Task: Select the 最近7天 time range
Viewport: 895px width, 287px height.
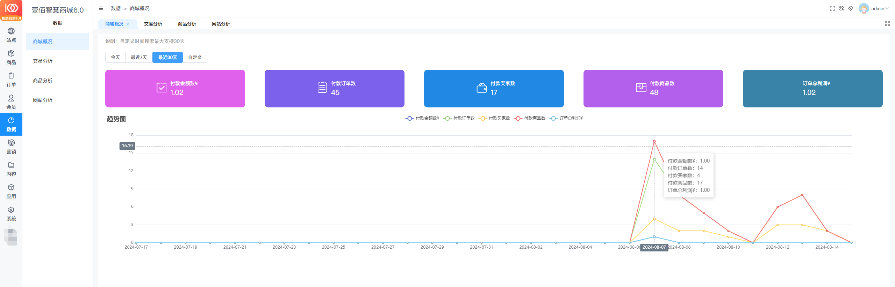Action: [139, 58]
